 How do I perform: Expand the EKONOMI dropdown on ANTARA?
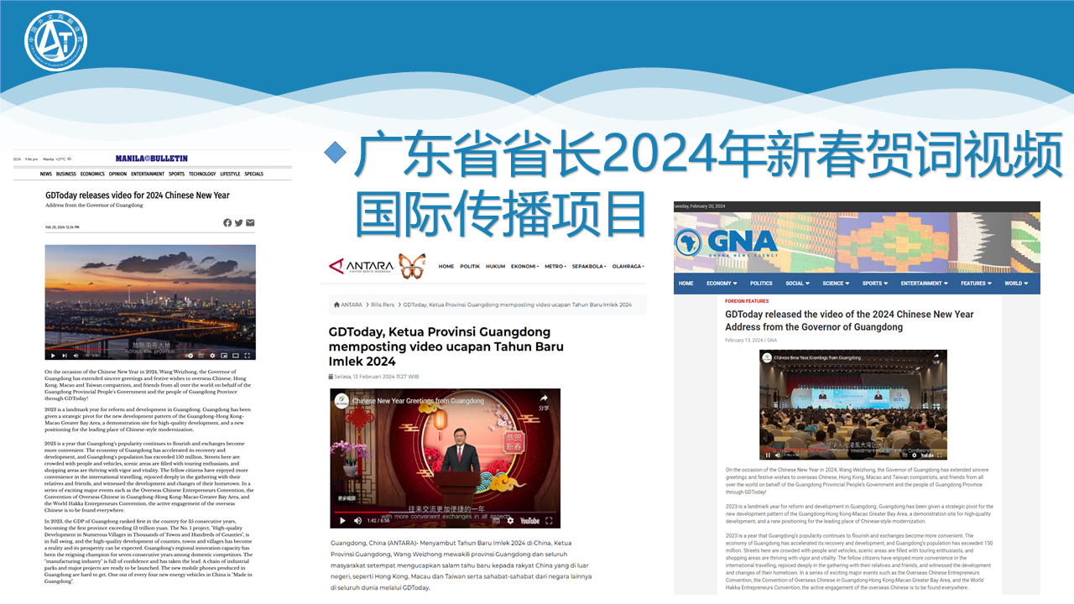coord(524,267)
